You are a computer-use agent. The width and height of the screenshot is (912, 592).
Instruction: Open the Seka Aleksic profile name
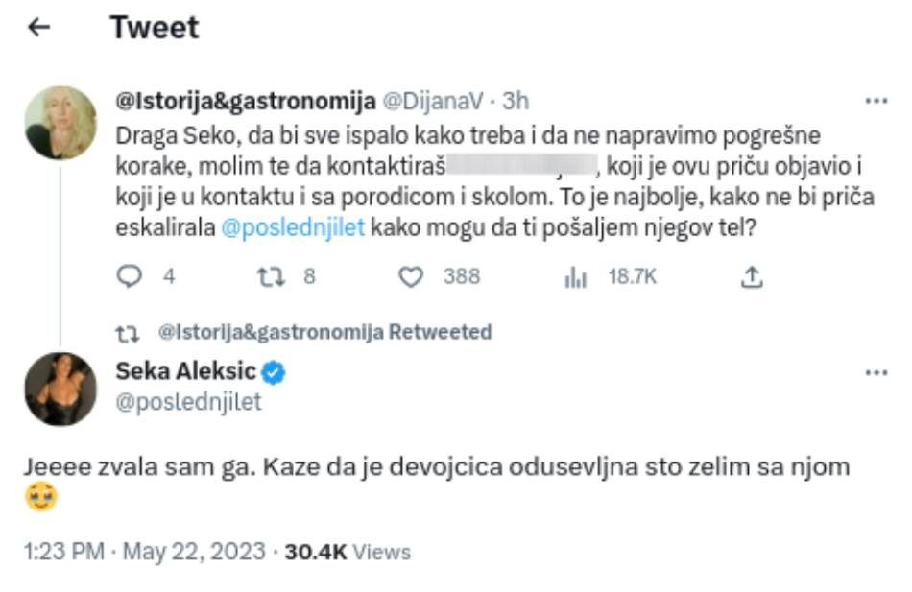coord(185,372)
